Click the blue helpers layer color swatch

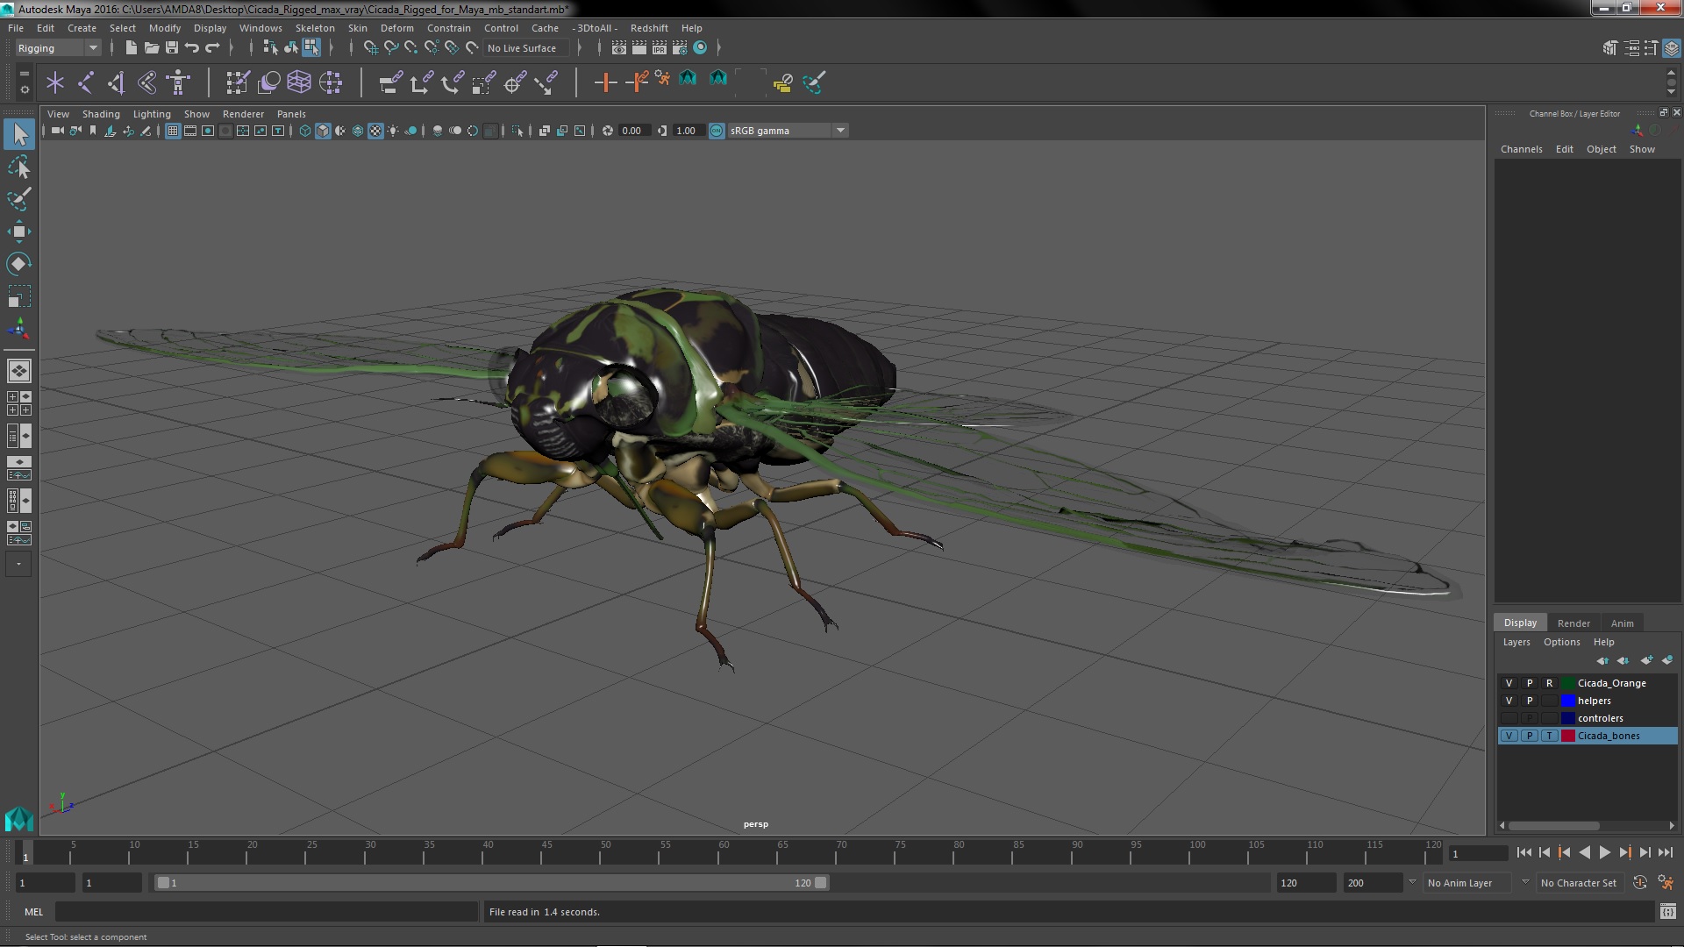(1567, 701)
